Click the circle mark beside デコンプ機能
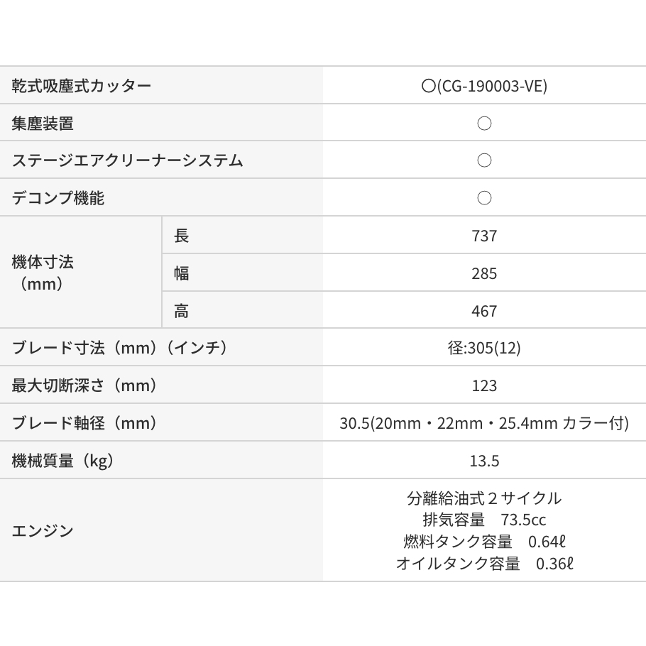646x646 pixels. (x=484, y=198)
